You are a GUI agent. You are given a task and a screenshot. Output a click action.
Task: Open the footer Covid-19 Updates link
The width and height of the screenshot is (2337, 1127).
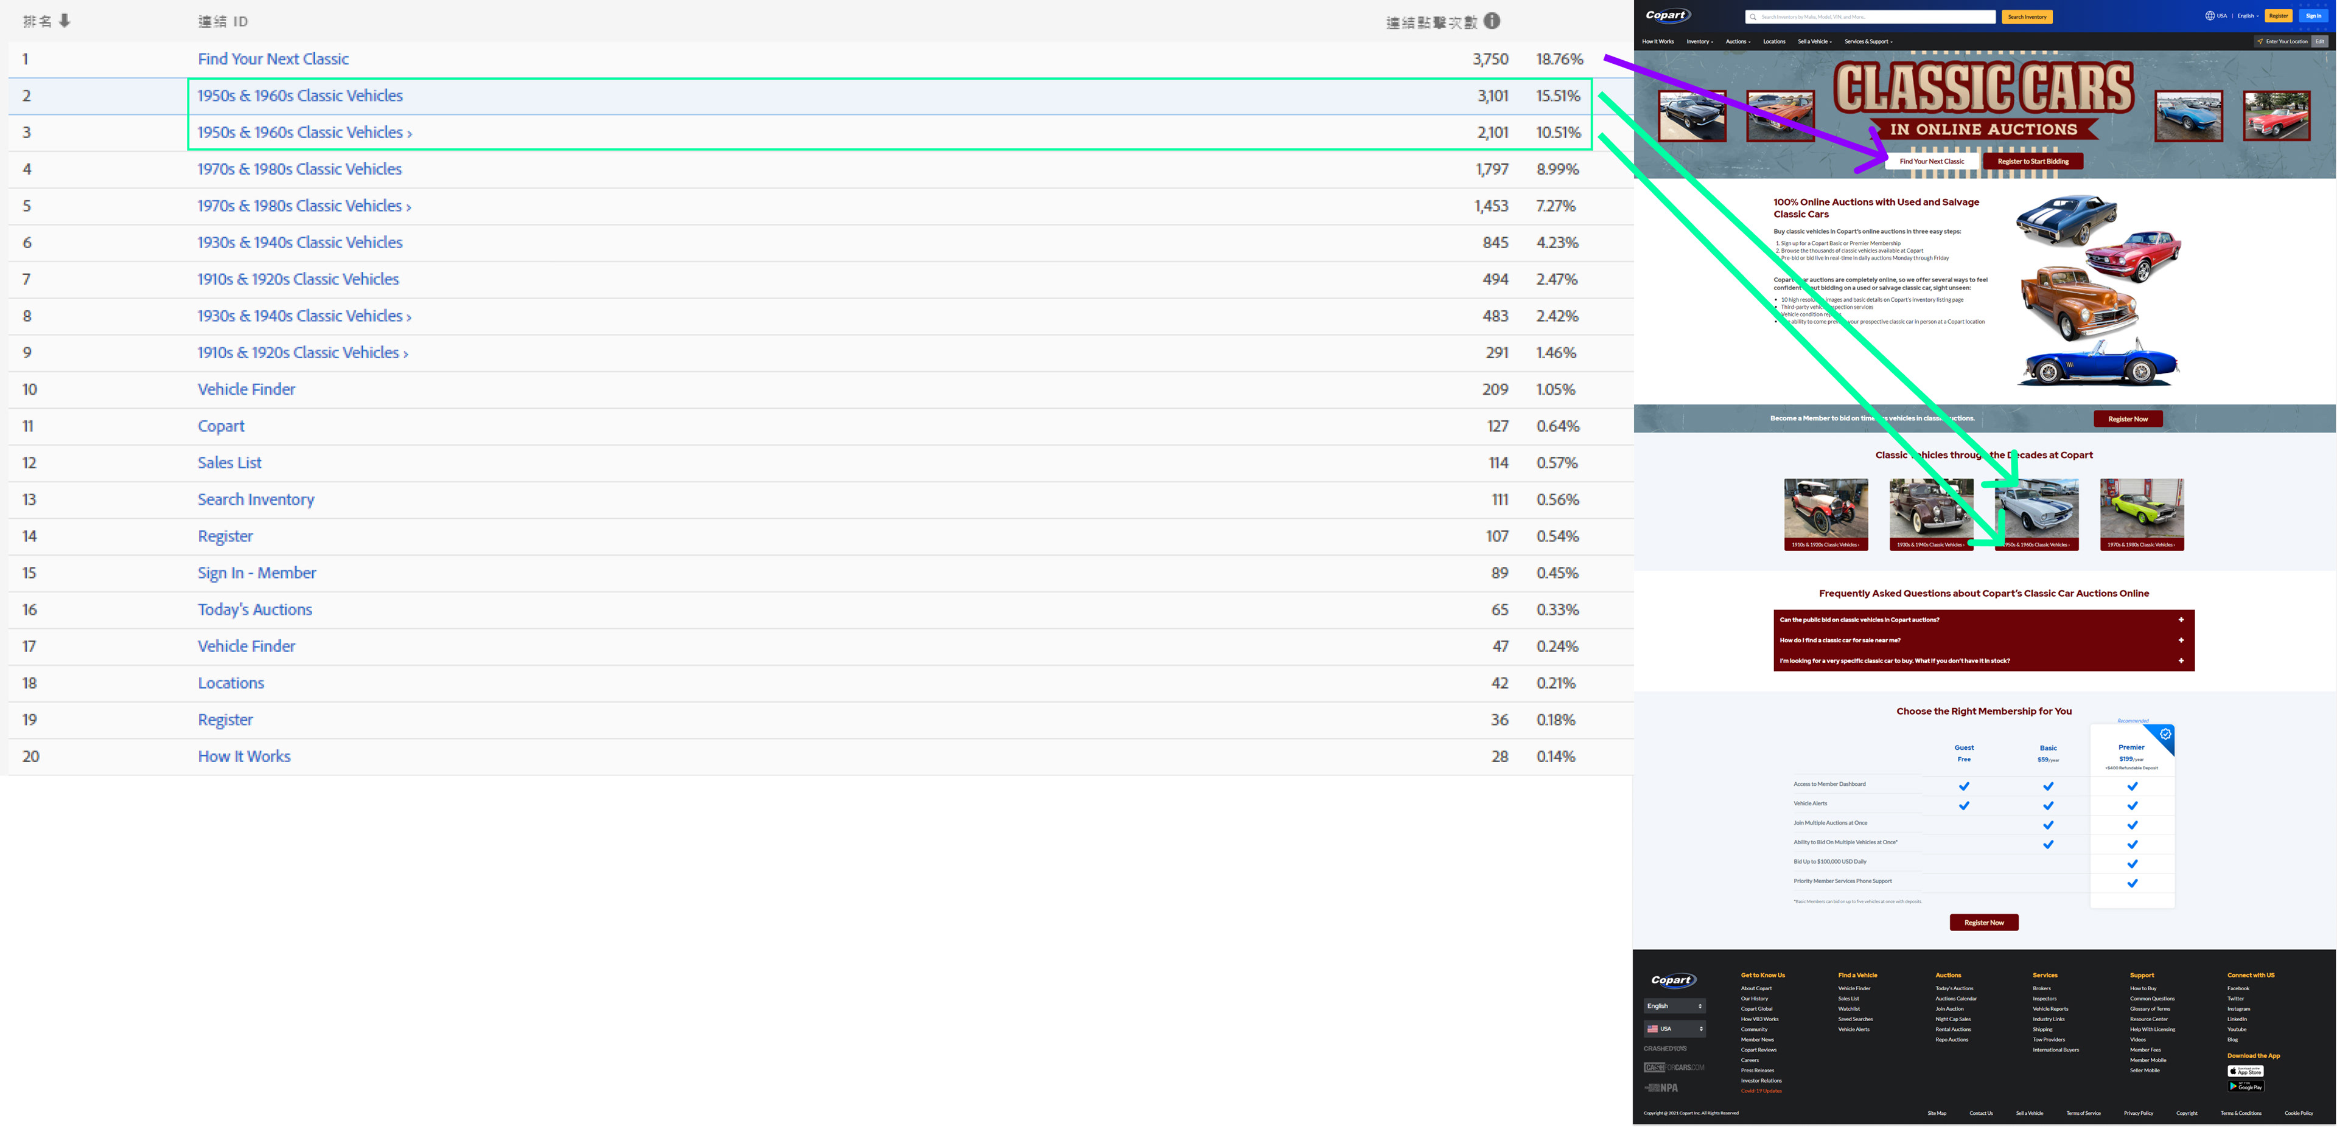1761,1091
